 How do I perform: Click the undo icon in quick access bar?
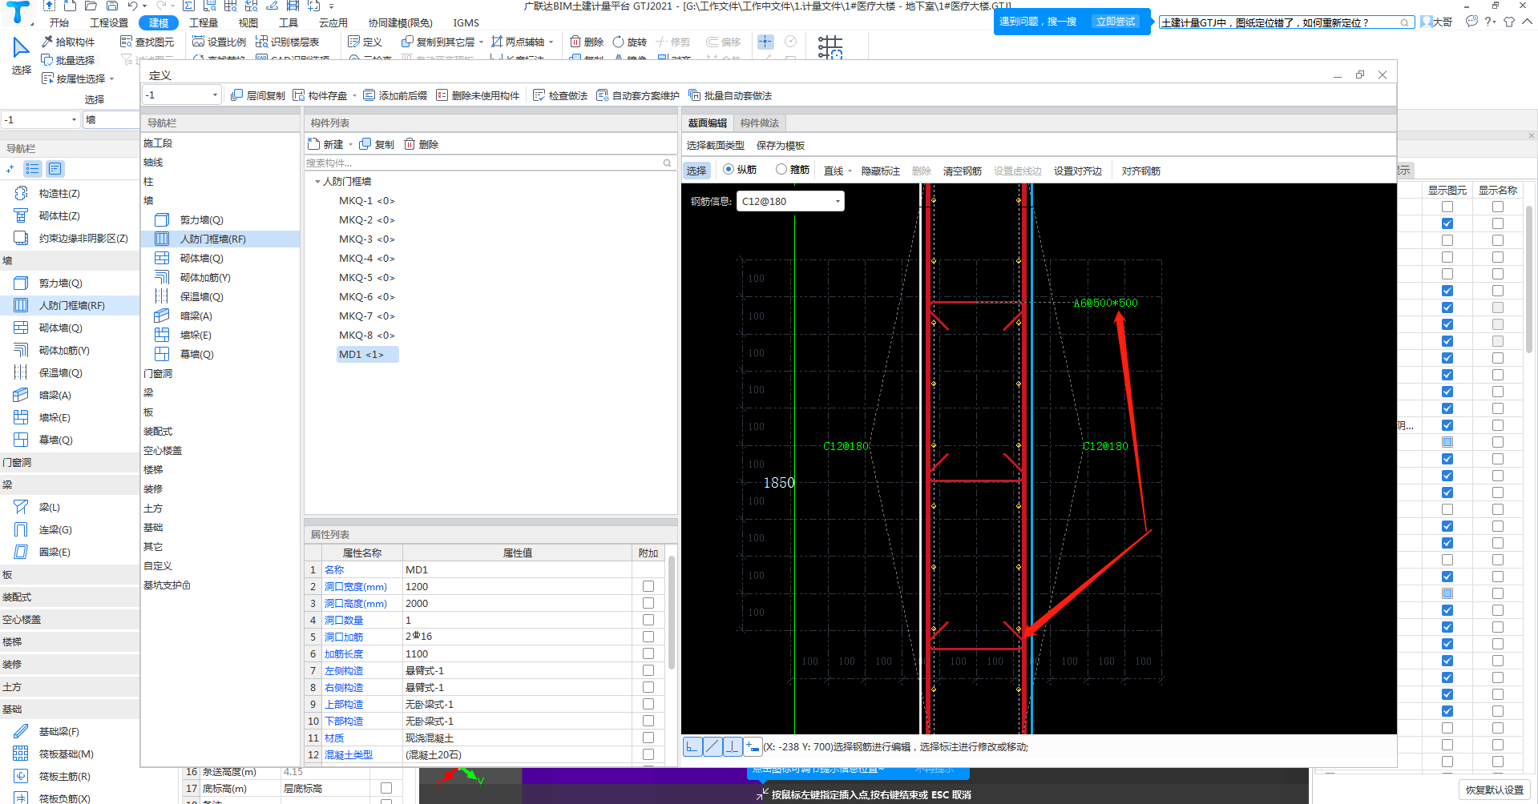[x=132, y=6]
